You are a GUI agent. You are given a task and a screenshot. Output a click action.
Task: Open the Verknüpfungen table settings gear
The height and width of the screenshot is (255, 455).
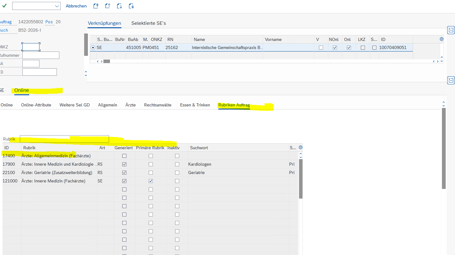coord(442,39)
